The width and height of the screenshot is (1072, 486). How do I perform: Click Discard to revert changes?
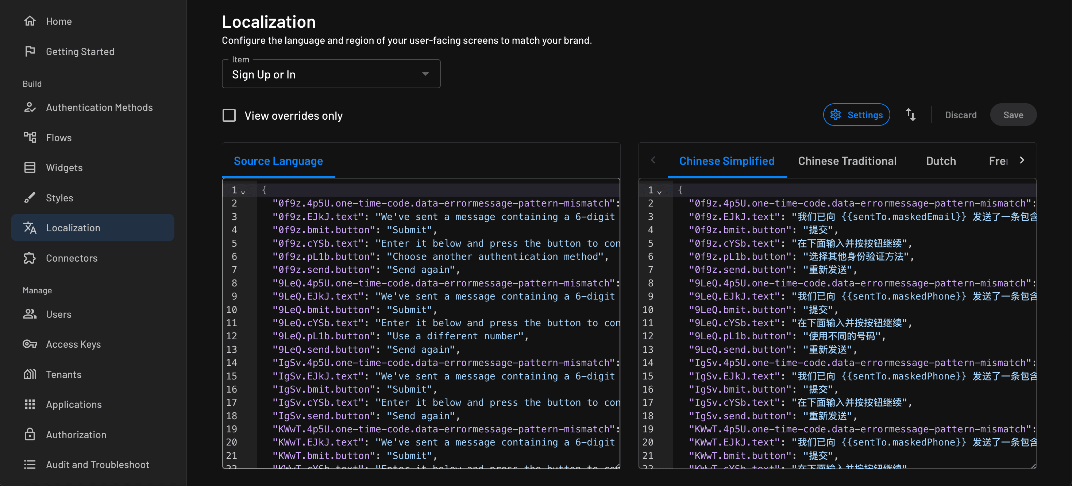[x=960, y=115]
